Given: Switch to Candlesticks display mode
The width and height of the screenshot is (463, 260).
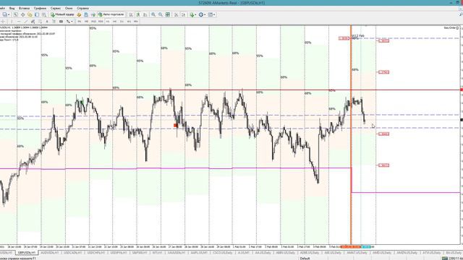Looking at the screenshot, I should pyautogui.click(x=138, y=14).
